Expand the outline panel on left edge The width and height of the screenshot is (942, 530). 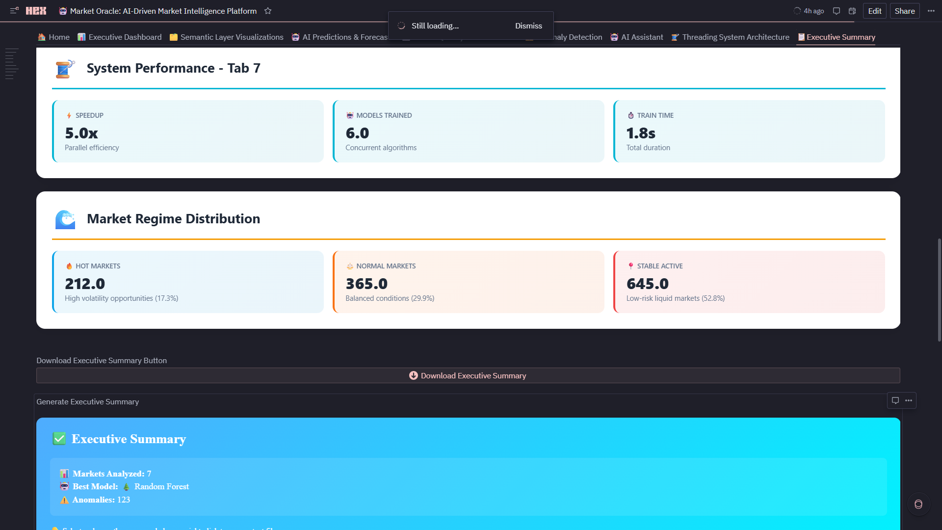pyautogui.click(x=12, y=64)
